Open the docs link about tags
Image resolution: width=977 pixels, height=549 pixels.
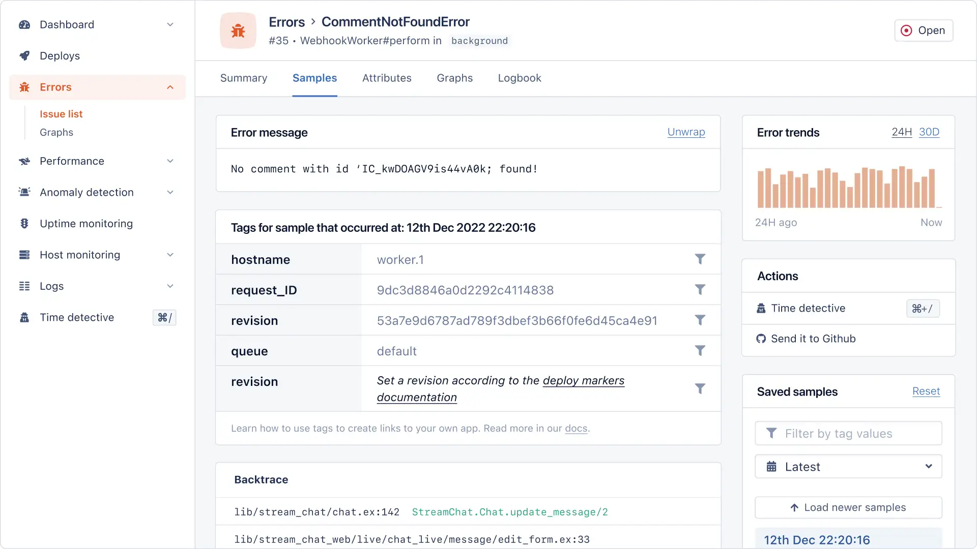click(576, 429)
